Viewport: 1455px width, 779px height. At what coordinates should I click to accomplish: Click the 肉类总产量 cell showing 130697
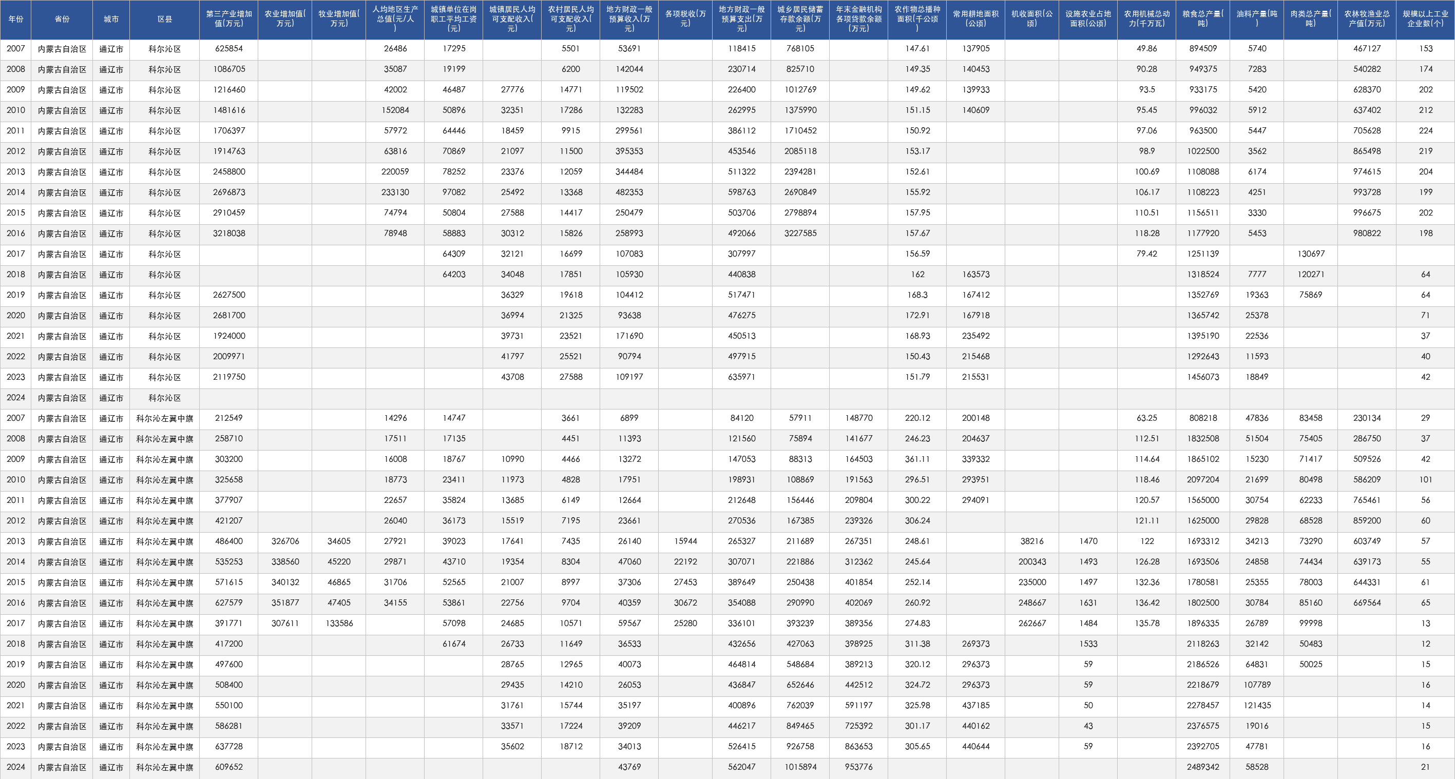pos(1310,254)
